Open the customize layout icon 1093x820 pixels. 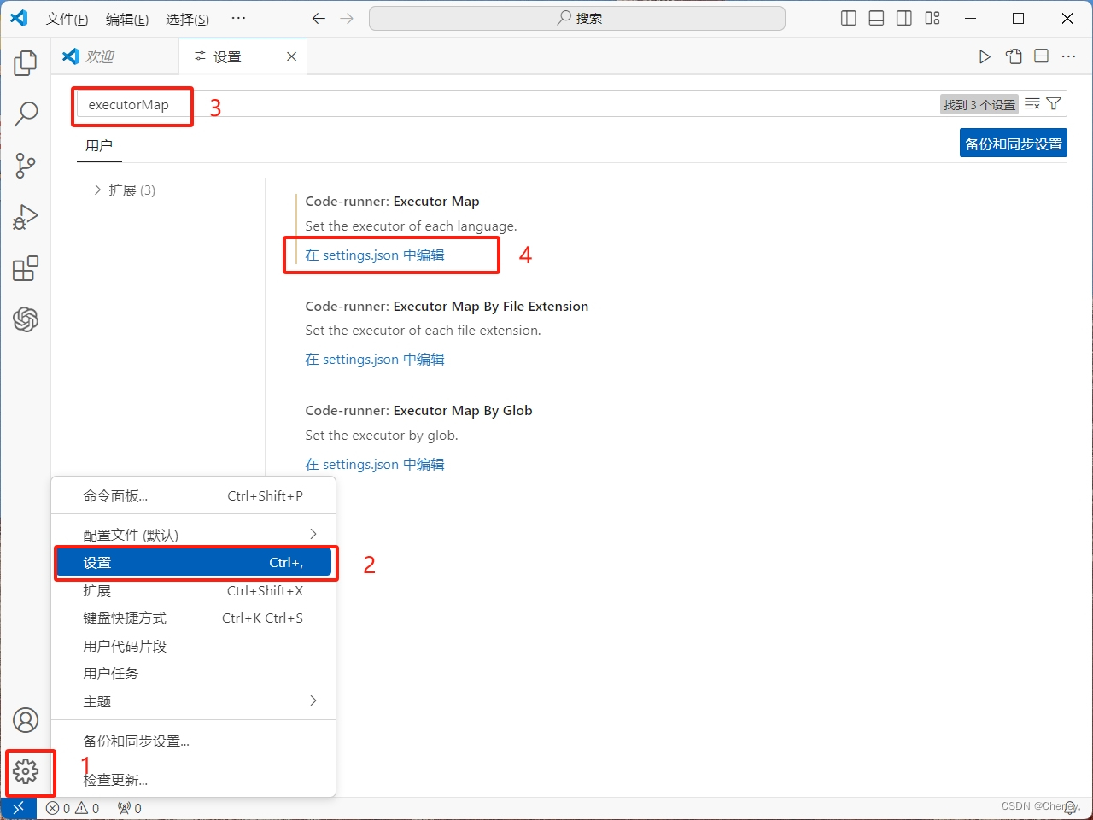point(932,18)
